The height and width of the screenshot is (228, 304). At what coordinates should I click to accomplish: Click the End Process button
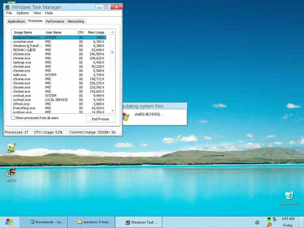(101, 119)
